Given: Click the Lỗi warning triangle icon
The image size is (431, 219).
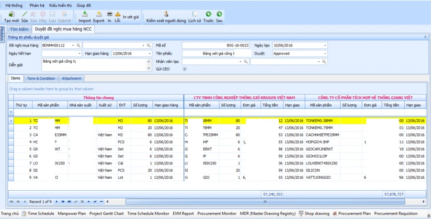Looking at the screenshot, I should tap(118, 14).
